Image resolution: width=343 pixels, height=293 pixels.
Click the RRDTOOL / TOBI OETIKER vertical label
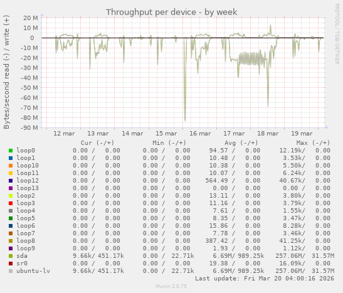337,34
